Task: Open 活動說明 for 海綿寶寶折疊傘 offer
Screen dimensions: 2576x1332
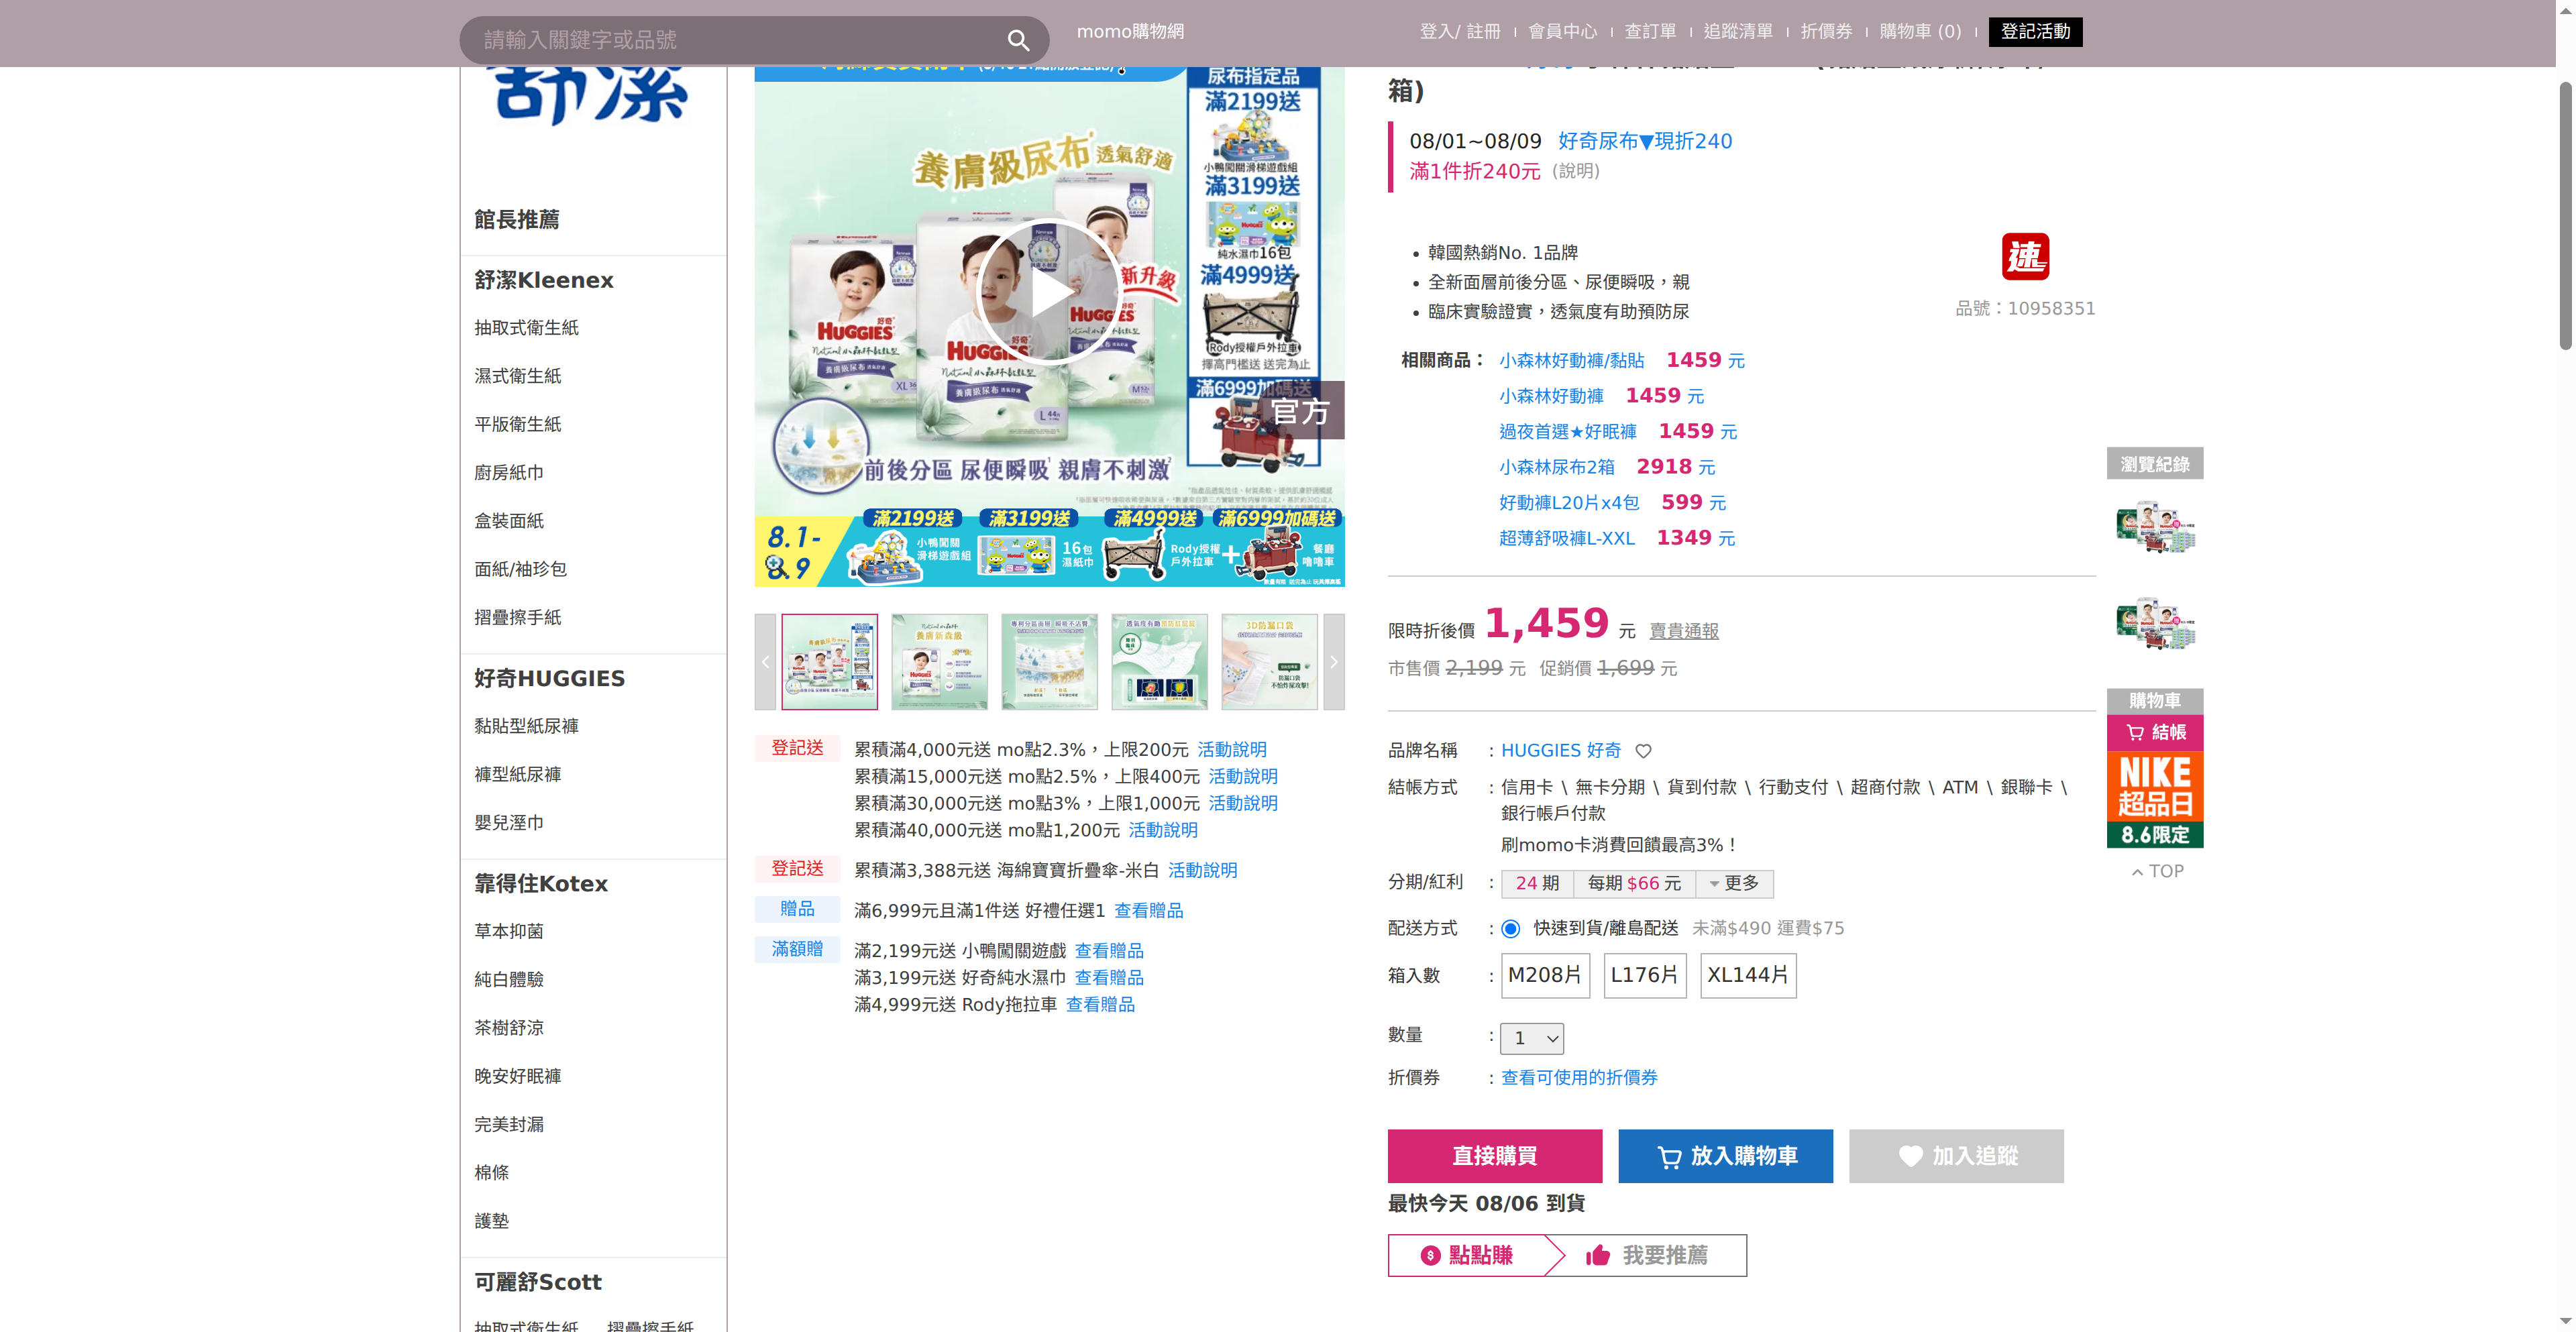Action: pos(1203,871)
